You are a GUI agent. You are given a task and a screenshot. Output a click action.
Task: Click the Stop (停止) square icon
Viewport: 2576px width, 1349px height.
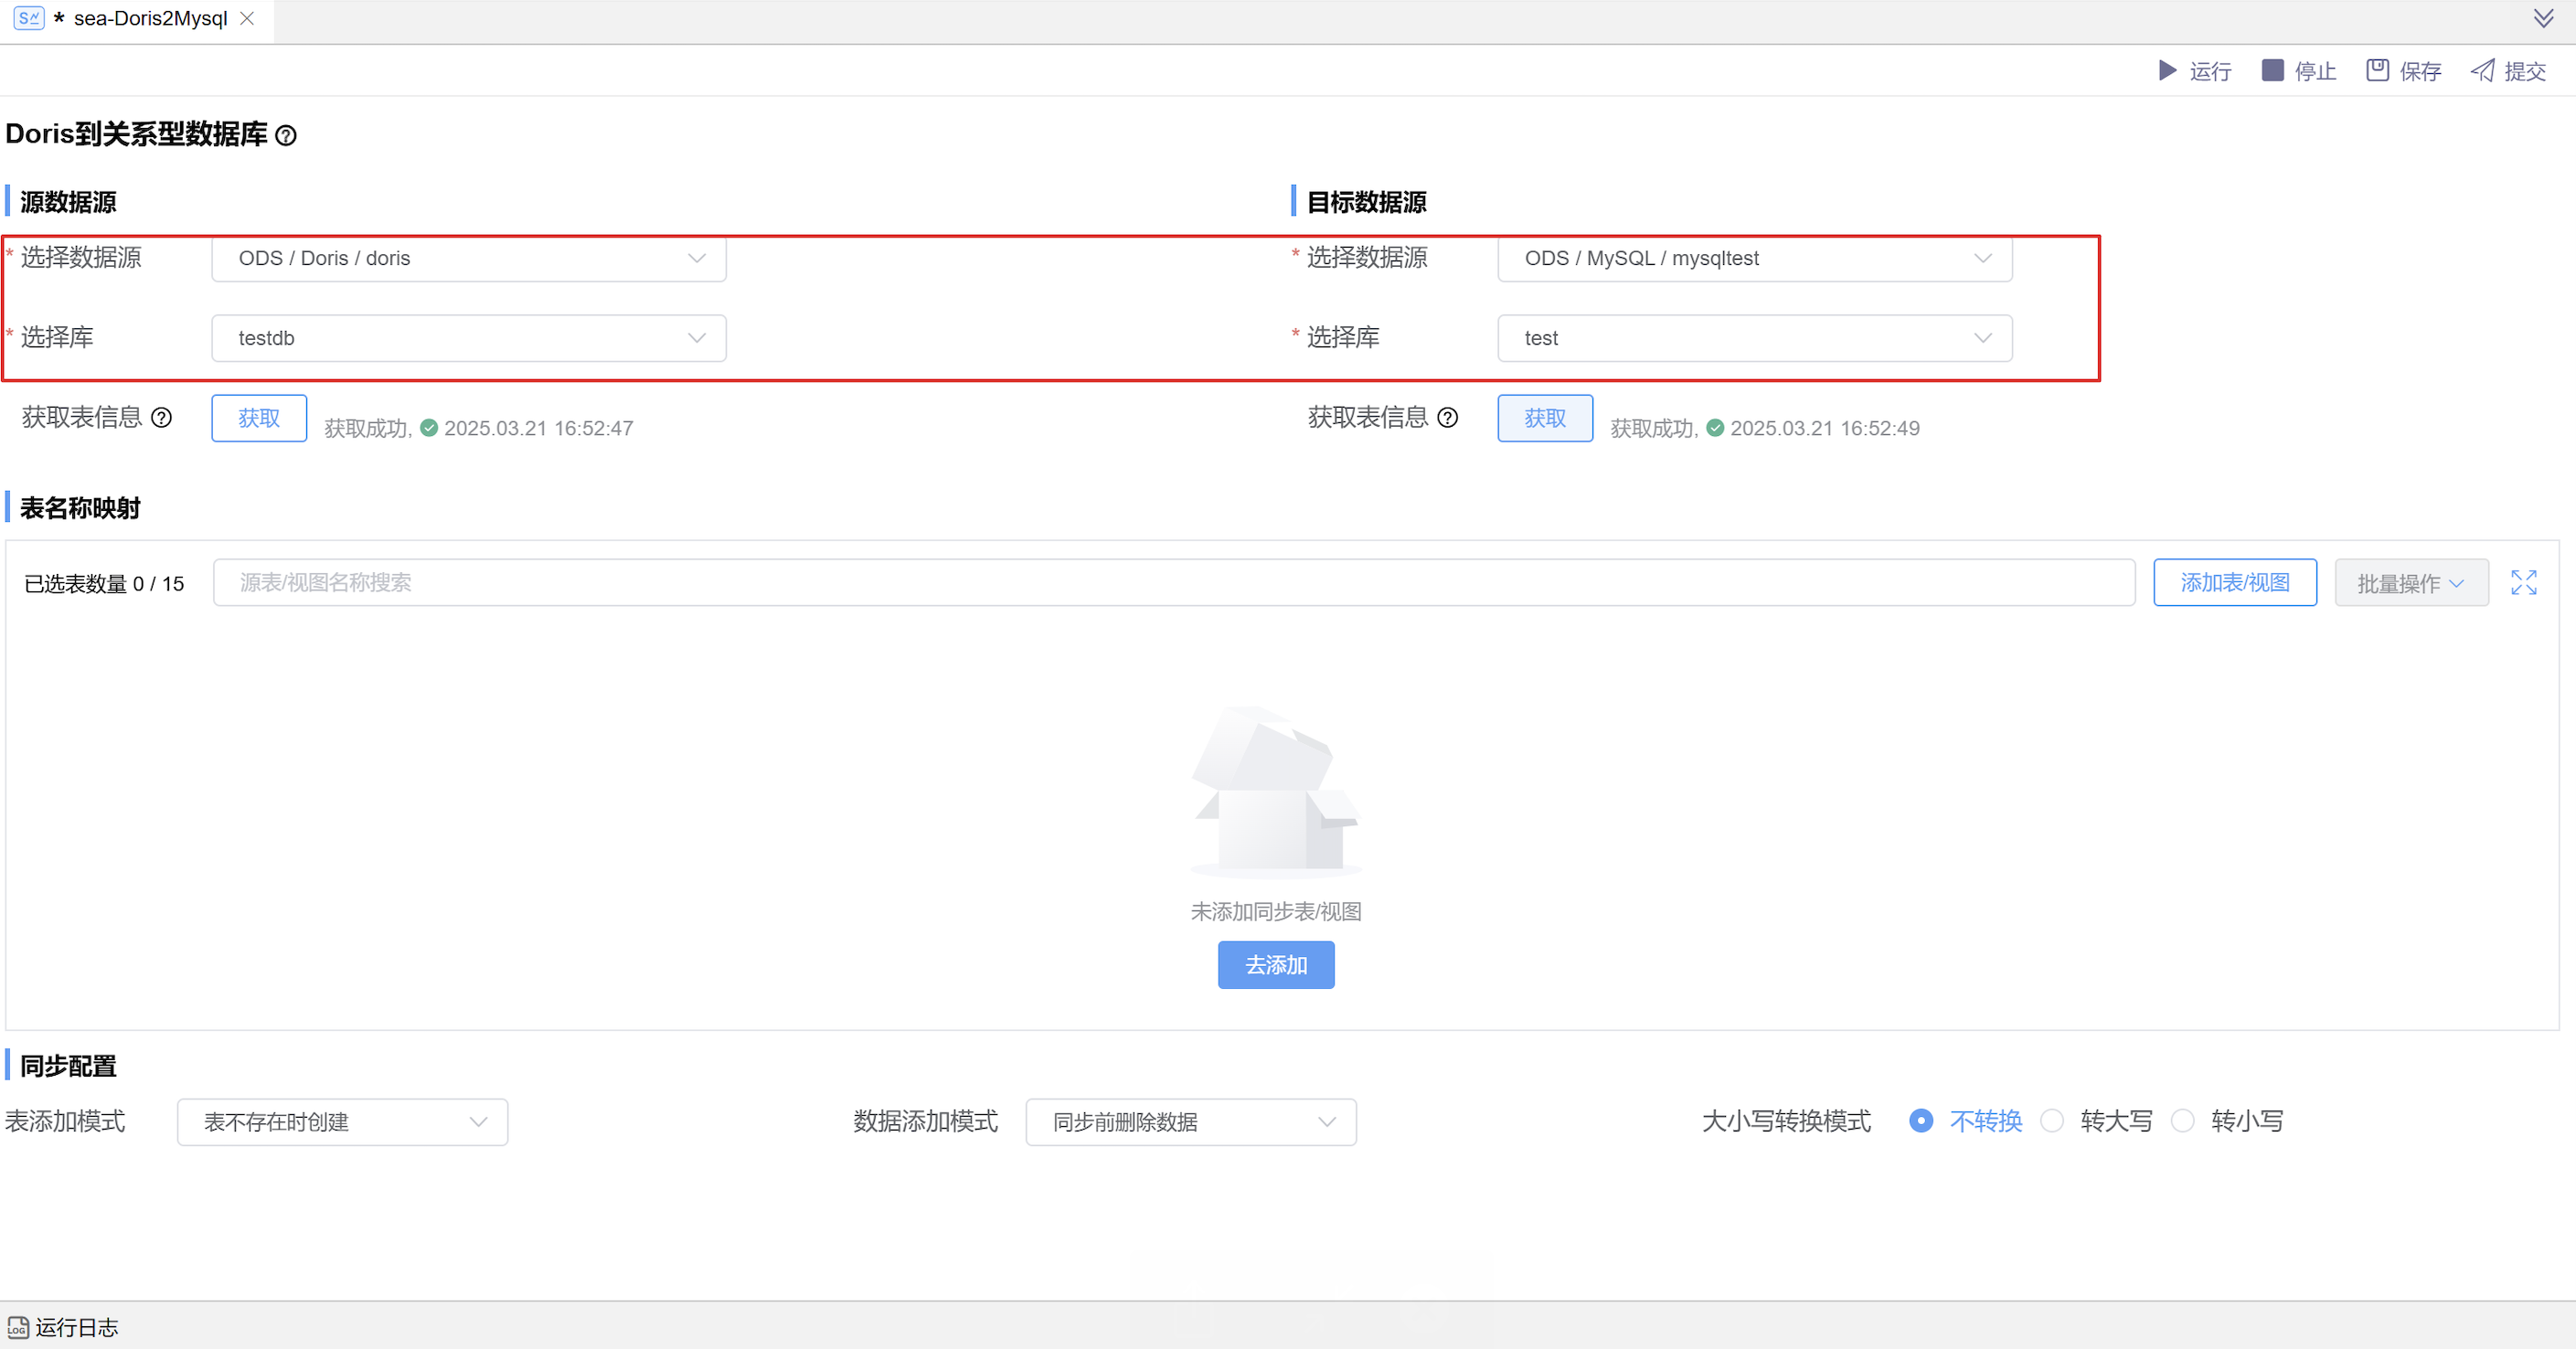[x=2272, y=70]
